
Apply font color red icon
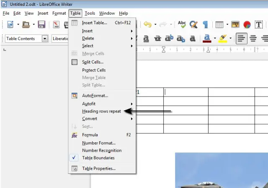pyautogui.click(x=207, y=38)
